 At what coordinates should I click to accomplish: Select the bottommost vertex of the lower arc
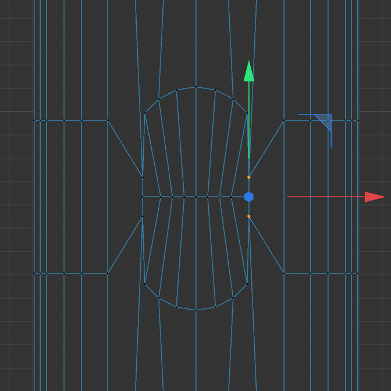point(196,310)
